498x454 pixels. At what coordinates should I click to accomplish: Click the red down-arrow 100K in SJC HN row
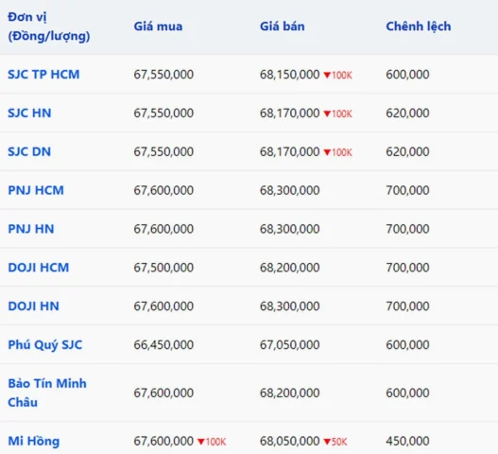click(x=337, y=113)
